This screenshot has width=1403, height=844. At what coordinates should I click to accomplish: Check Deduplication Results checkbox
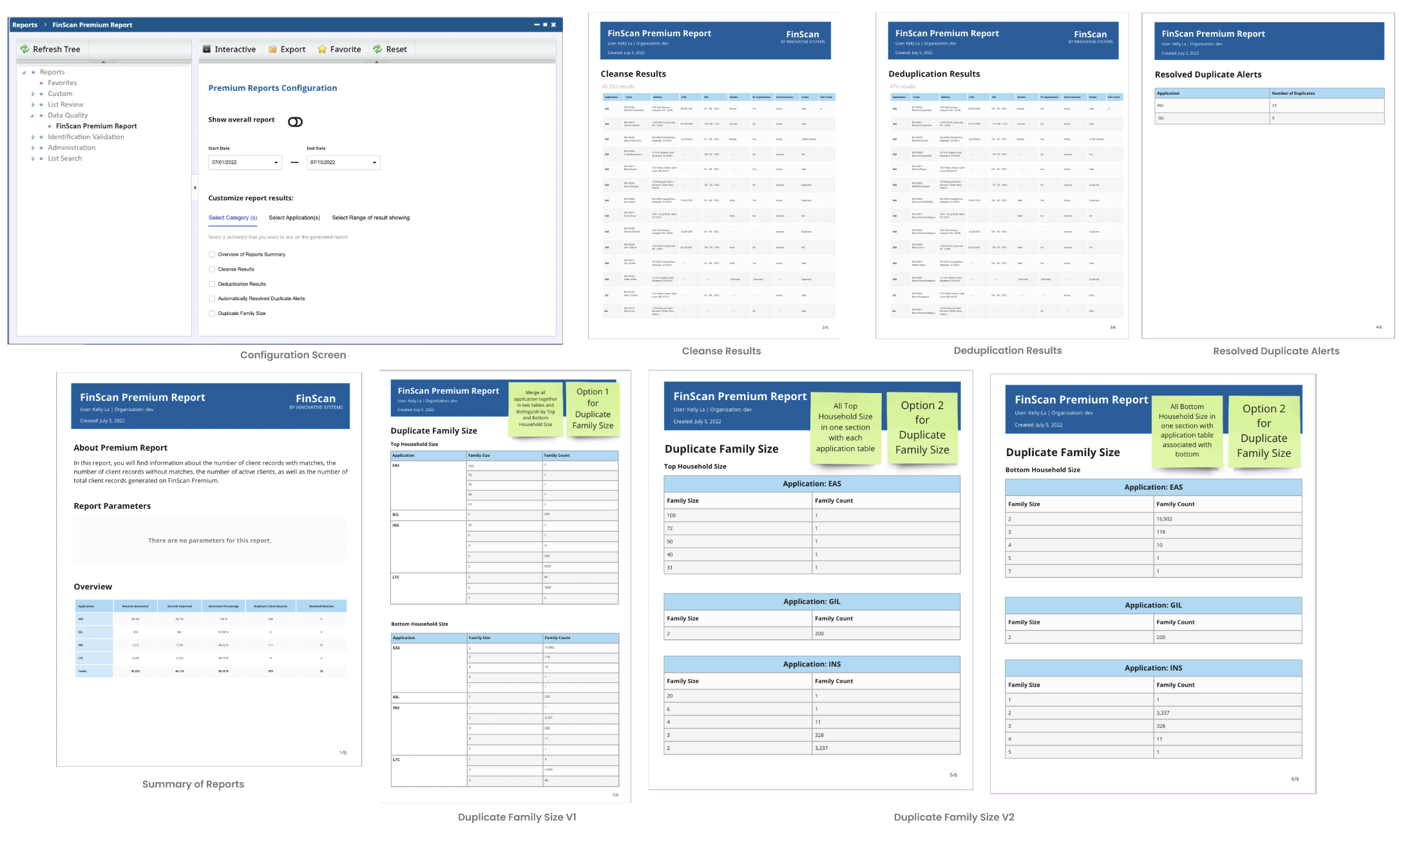click(212, 284)
